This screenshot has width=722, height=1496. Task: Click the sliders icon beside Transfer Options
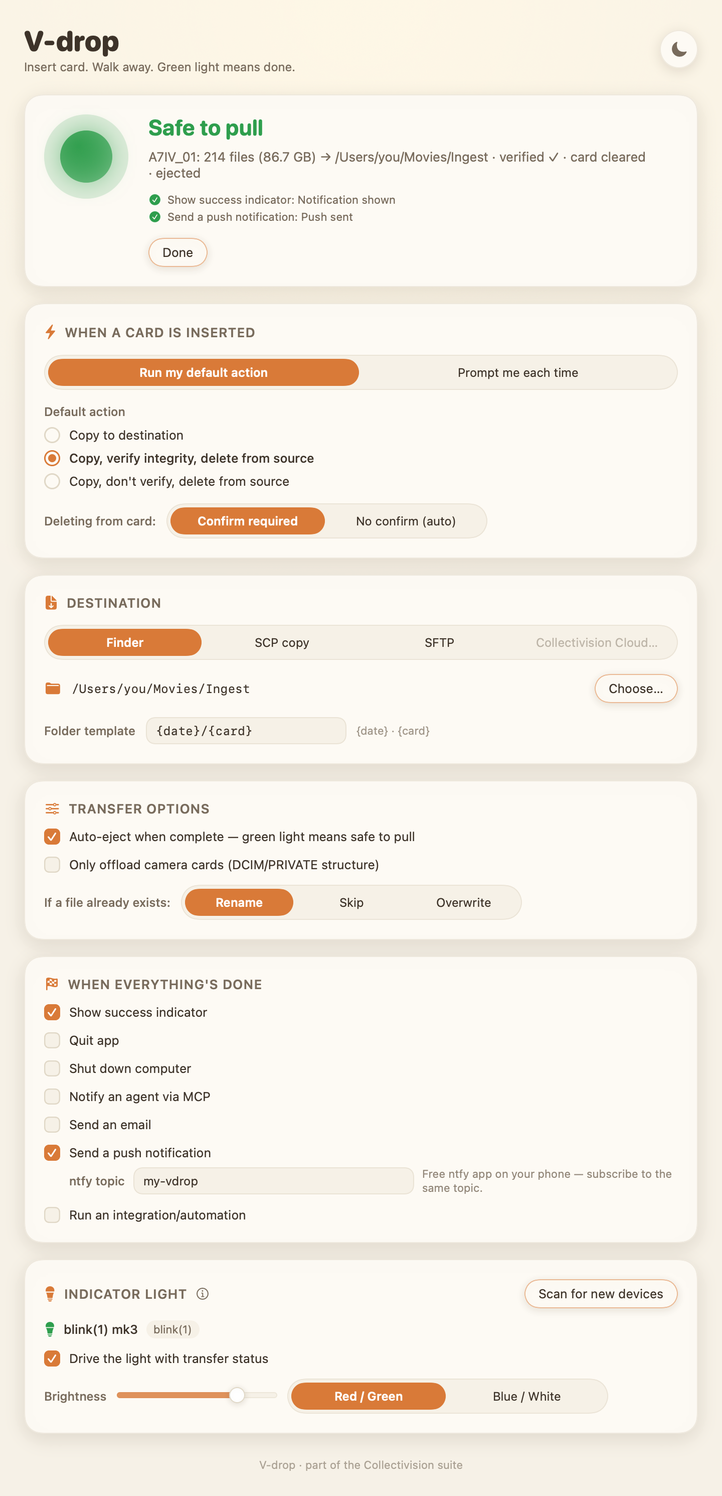[52, 808]
